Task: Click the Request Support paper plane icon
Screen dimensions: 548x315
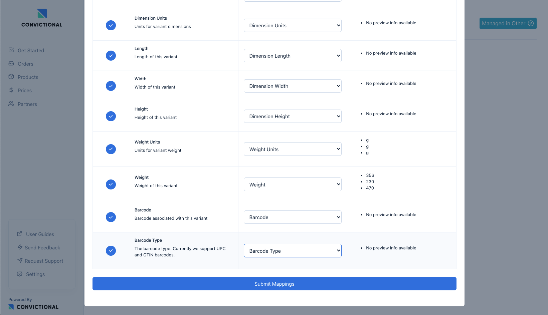Action: pos(20,260)
